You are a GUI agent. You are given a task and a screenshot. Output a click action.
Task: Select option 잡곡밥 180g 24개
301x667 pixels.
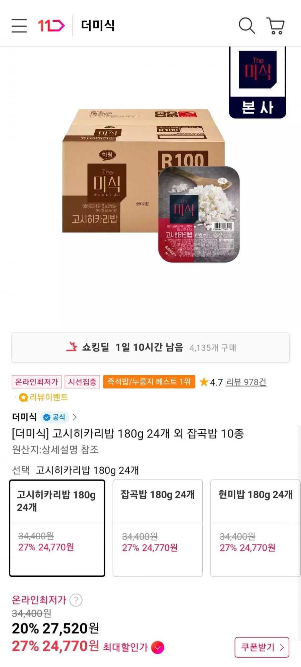click(158, 528)
